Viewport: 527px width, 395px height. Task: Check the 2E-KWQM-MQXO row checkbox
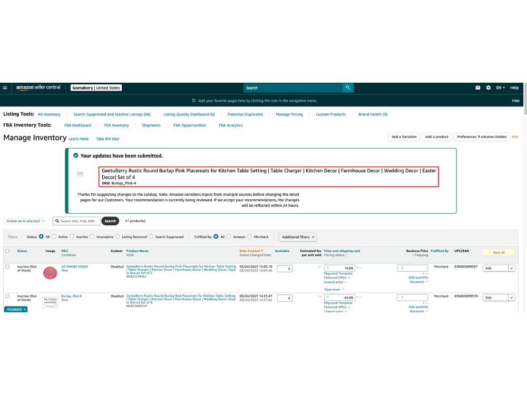tap(8, 266)
